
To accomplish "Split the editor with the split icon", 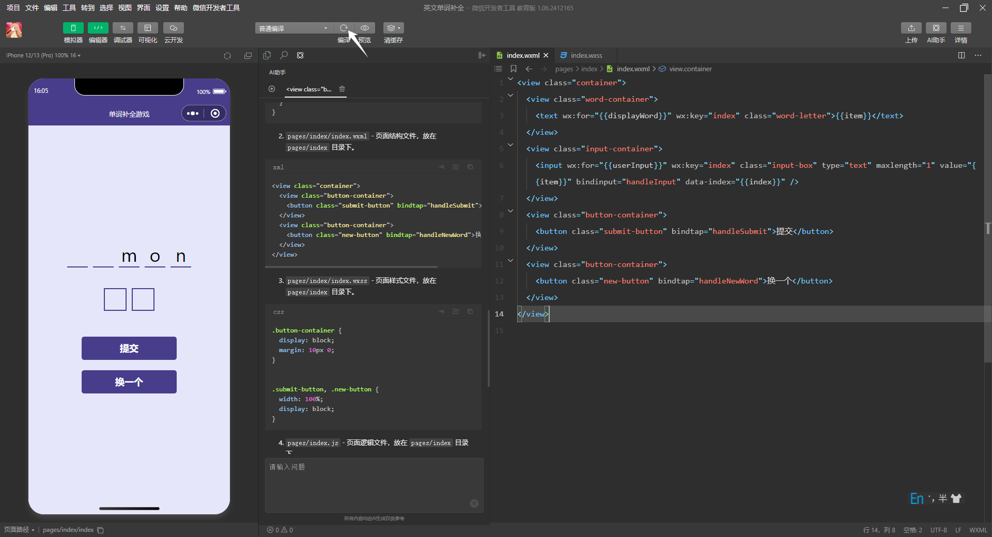I will click(x=962, y=55).
